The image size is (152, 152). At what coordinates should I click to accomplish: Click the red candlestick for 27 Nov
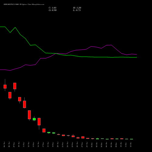(x=83, y=137)
